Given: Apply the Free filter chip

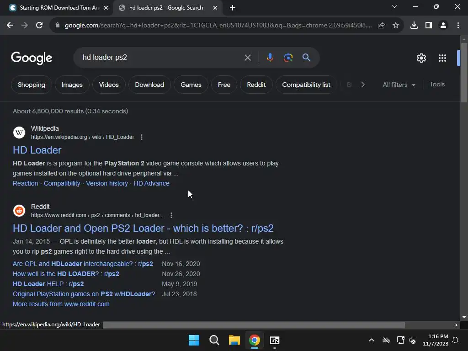Looking at the screenshot, I should (224, 85).
